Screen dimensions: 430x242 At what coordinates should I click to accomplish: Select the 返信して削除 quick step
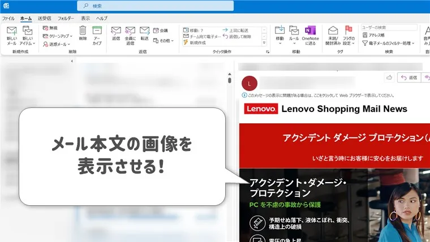[237, 36]
